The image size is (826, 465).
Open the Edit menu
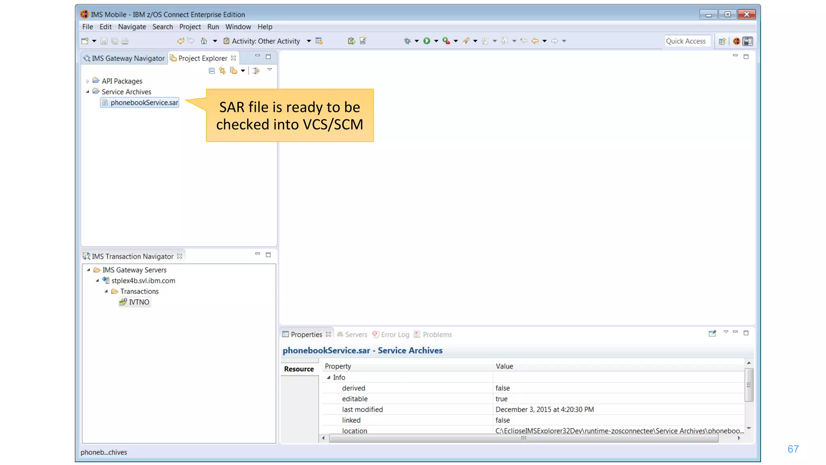tap(106, 27)
